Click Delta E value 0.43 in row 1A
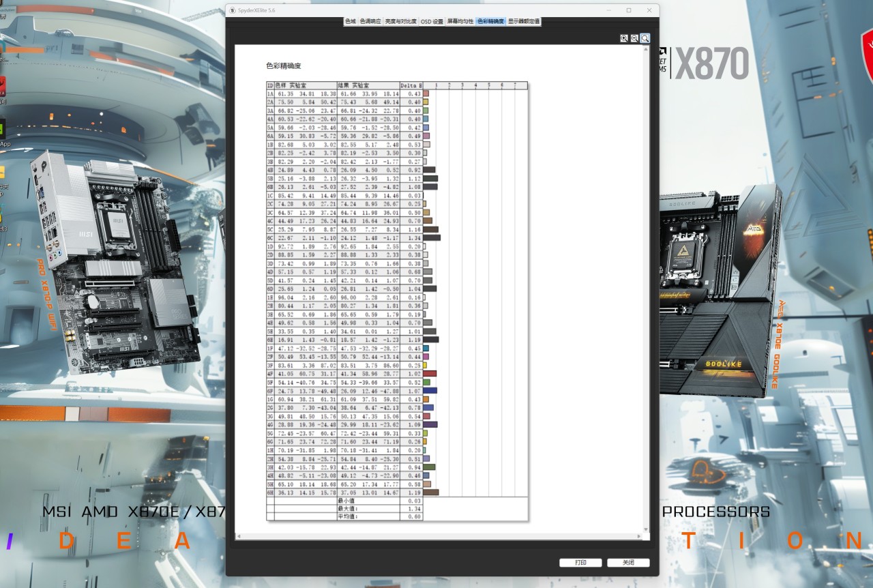The width and height of the screenshot is (873, 588). [414, 93]
